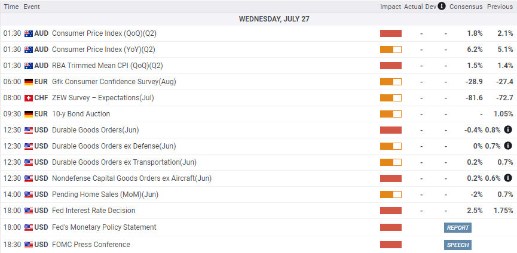
Task: Click info icon on Nondefense Capital Goods row
Action: click(508, 178)
